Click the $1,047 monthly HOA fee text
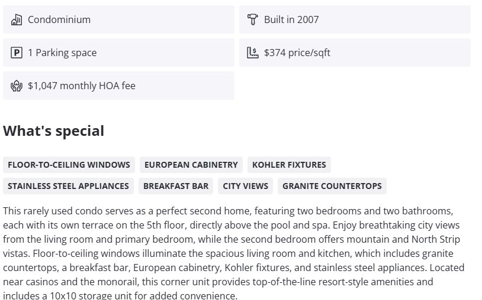This screenshot has height=300, width=482. (82, 86)
